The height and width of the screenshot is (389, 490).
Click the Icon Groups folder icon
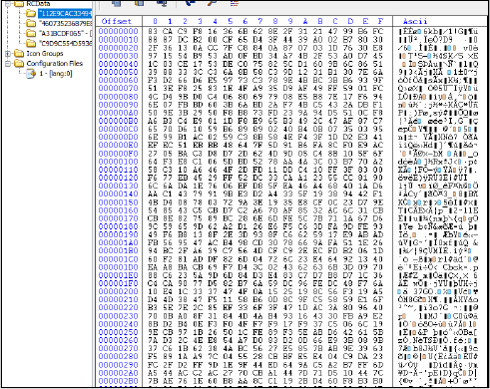19,53
